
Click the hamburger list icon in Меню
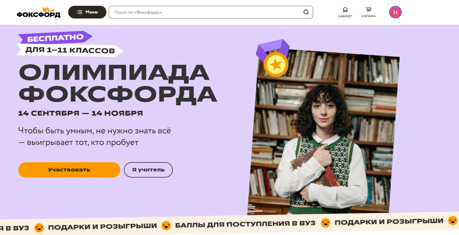point(79,12)
